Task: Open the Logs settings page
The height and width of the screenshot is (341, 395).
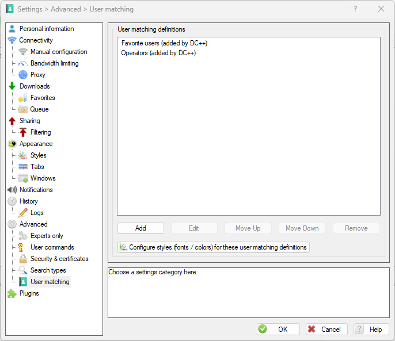Action: [x=37, y=213]
